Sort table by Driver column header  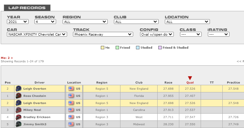(40, 82)
